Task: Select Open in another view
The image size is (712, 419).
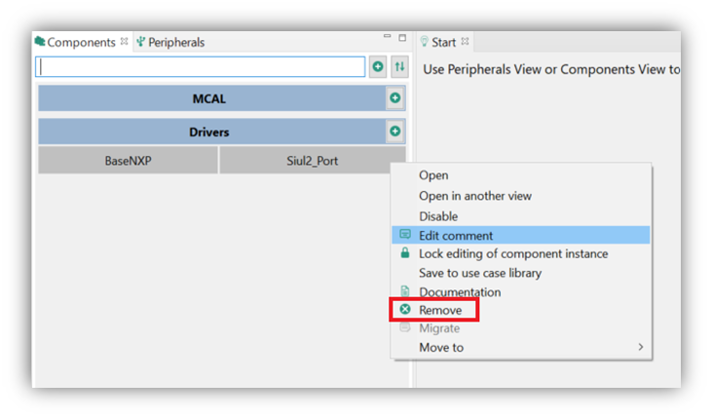Action: 475,196
